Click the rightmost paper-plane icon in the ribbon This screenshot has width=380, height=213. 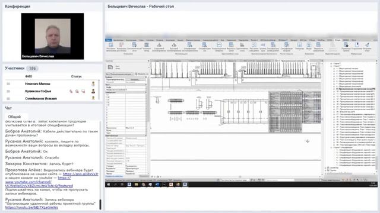click(367, 45)
